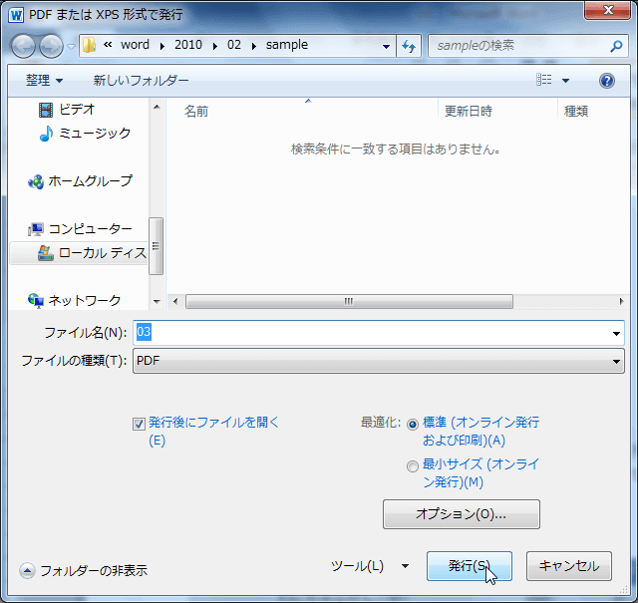Sort by the 名前 column header

point(196,111)
